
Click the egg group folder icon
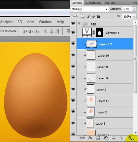point(85,23)
